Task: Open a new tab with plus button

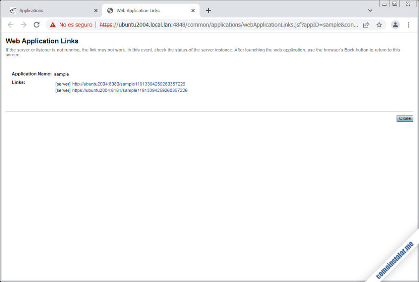Action: click(x=208, y=11)
